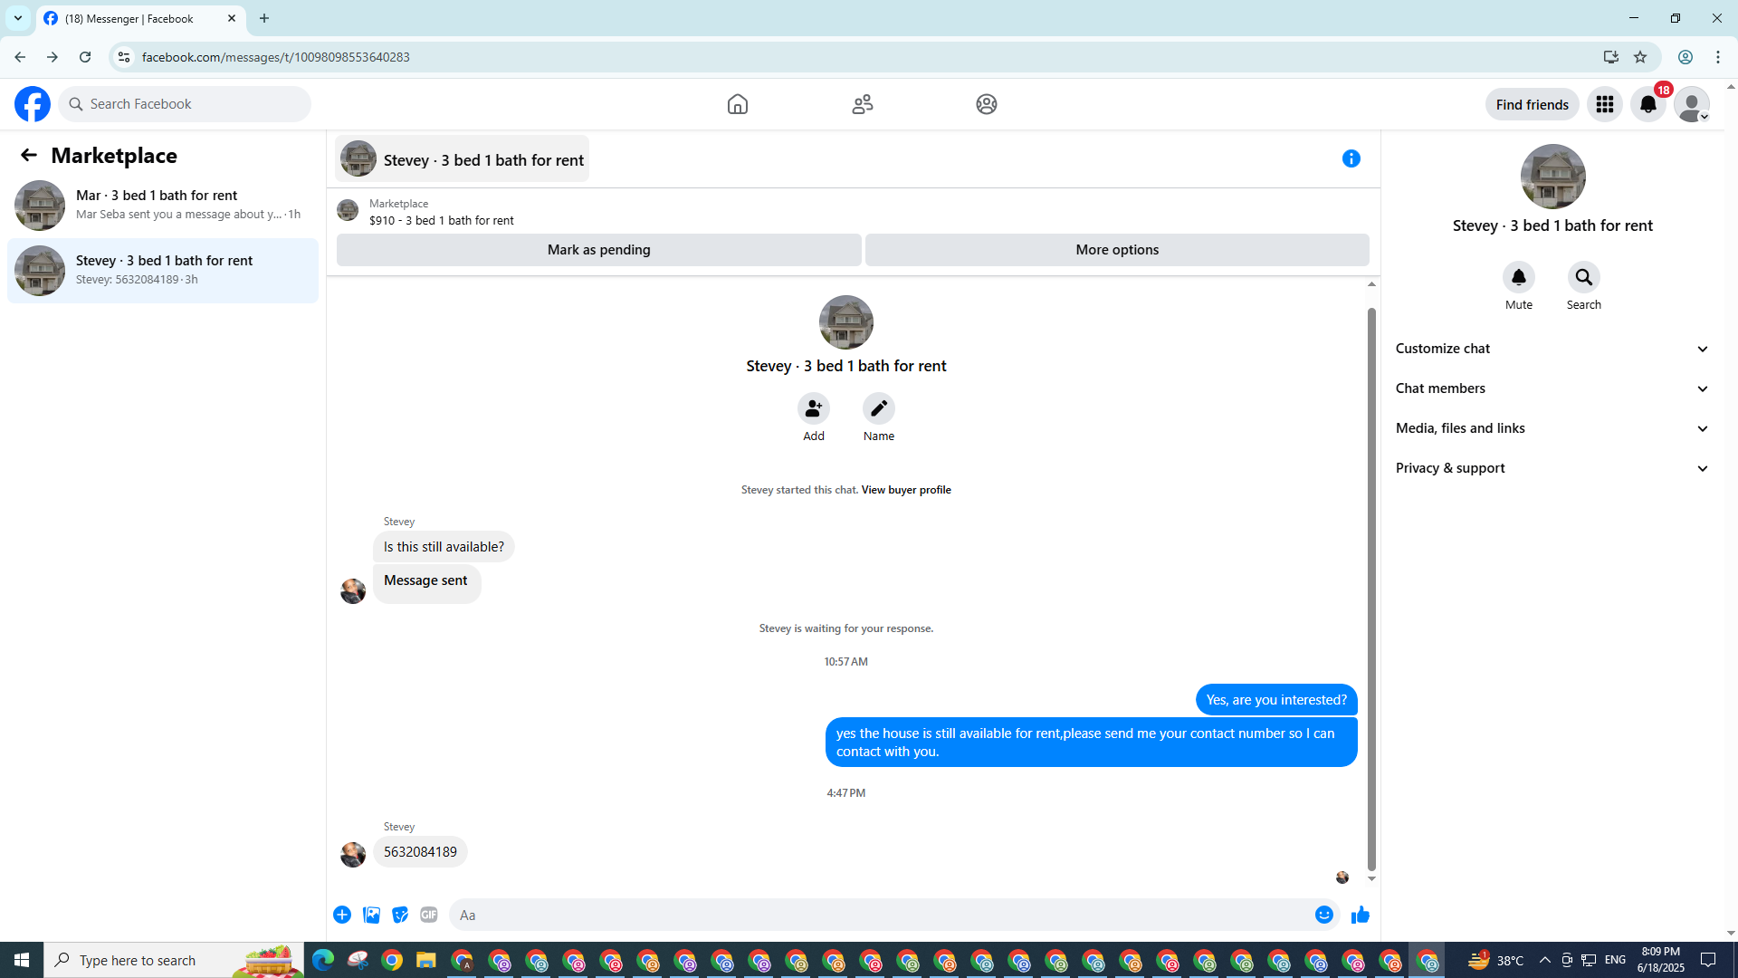Viewport: 1738px width, 978px height.
Task: Mute this conversation with the bell icon
Action: (1519, 277)
